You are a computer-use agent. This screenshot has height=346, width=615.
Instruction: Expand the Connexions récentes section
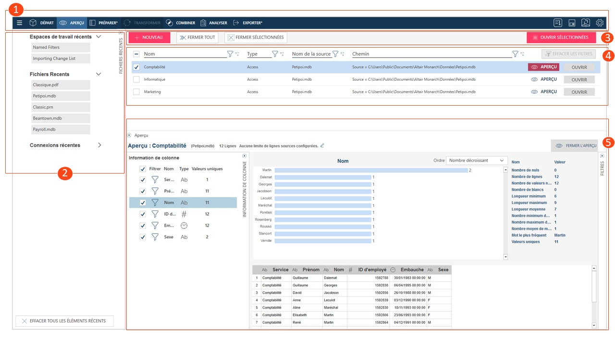coord(99,145)
